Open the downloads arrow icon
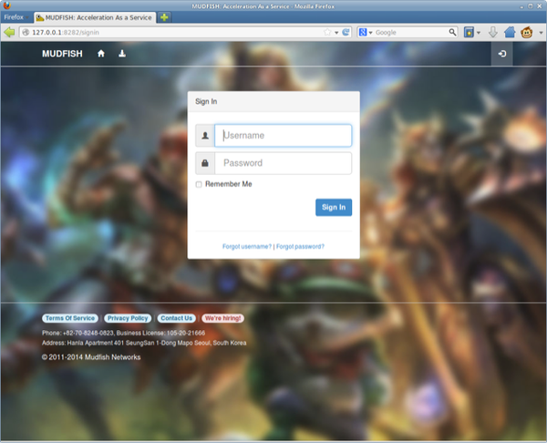Screen dimensions: 547x443 (493, 33)
